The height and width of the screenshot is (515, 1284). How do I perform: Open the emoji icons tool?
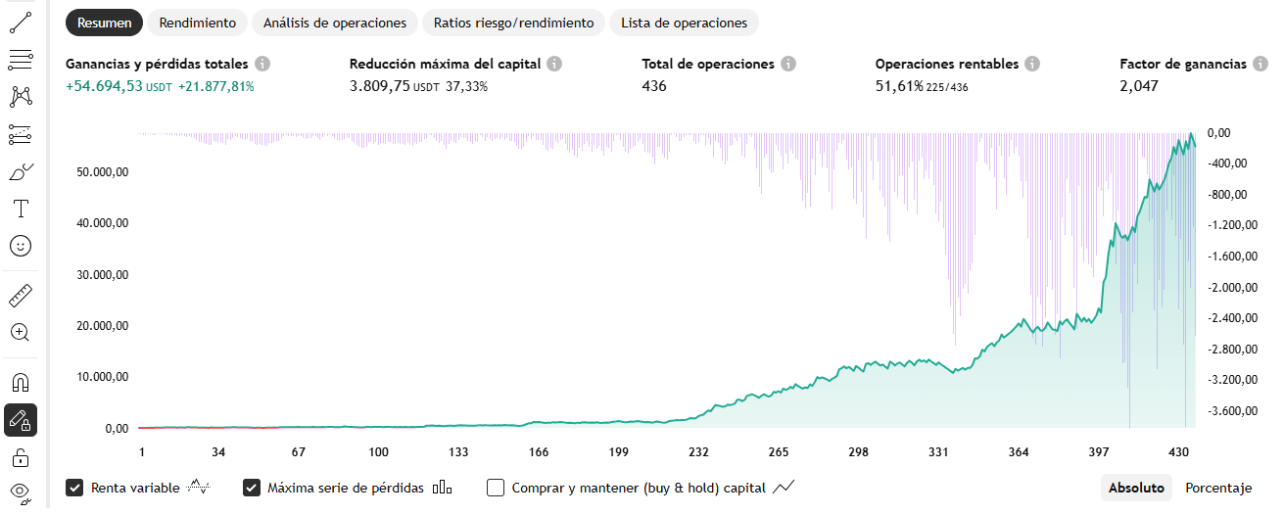21,246
